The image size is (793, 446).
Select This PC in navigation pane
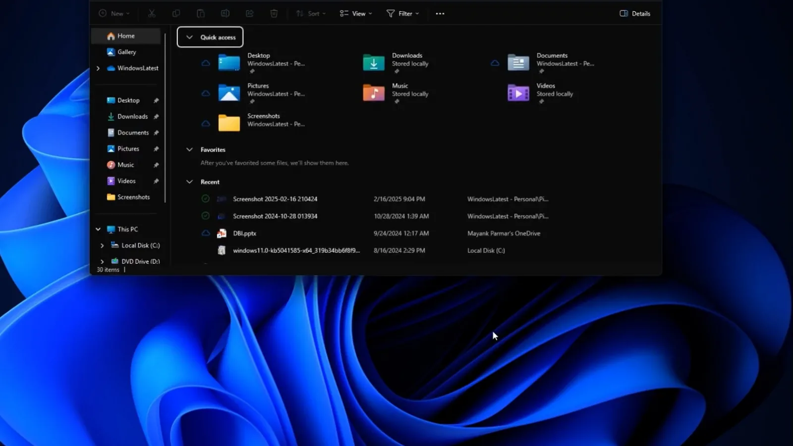tap(122, 229)
